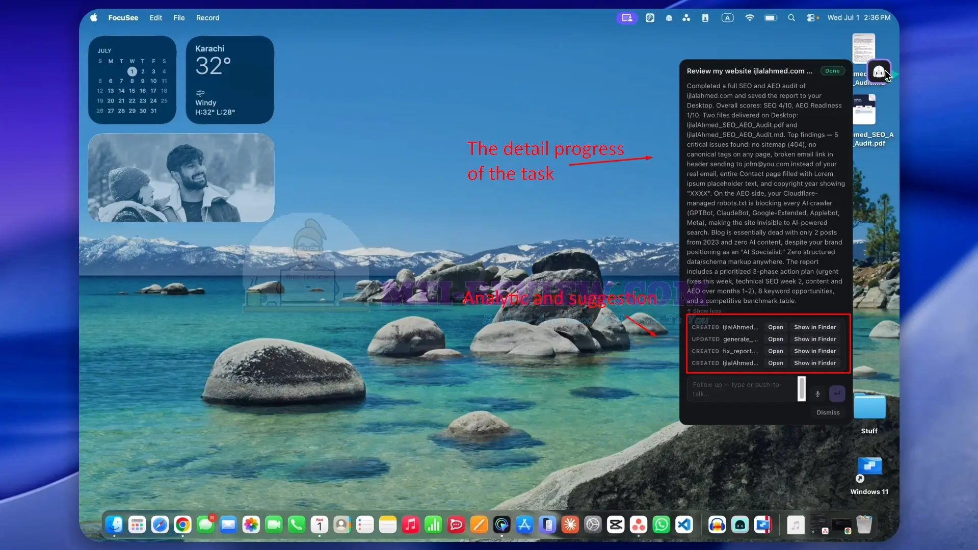The image size is (978, 550).
Task: Open Visual Studio Code from the dock
Action: [x=684, y=525]
